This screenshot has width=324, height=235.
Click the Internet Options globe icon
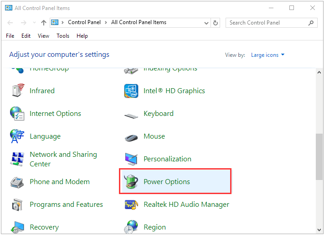click(17, 114)
